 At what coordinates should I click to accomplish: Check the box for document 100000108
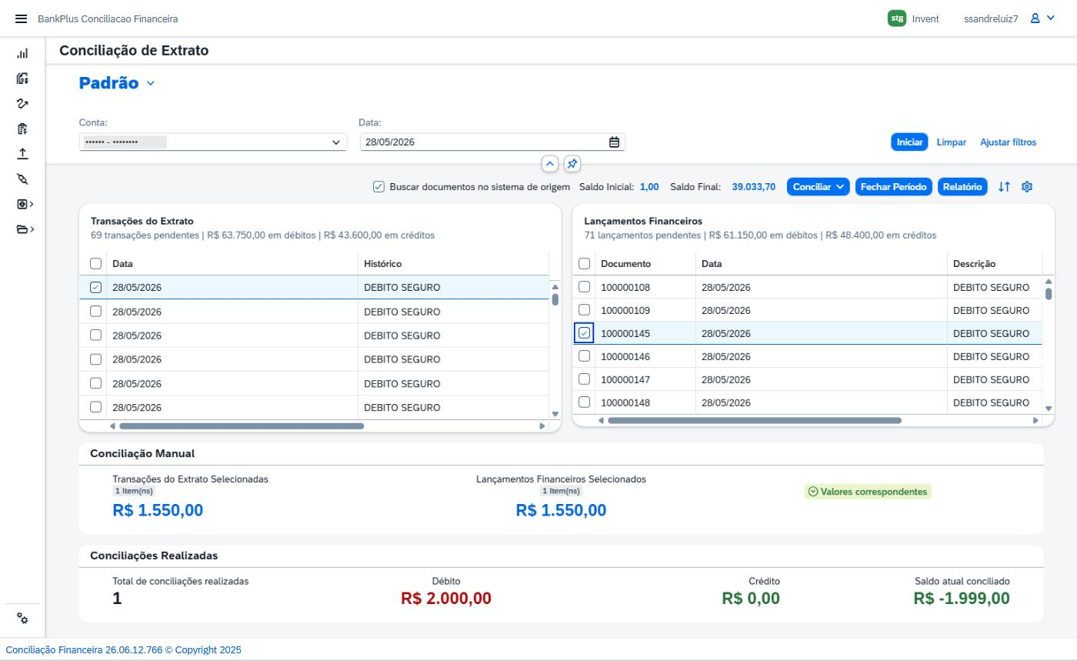584,287
